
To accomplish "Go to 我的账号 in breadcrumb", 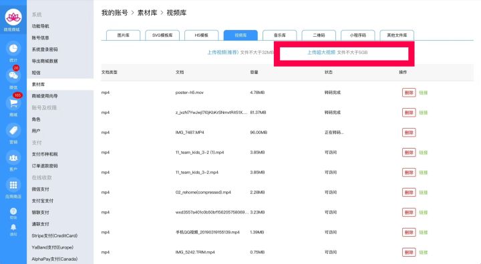I will coord(114,13).
